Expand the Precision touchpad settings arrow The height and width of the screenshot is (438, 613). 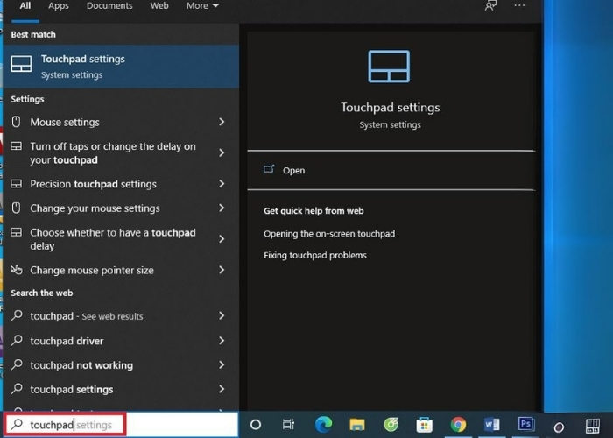(x=222, y=184)
